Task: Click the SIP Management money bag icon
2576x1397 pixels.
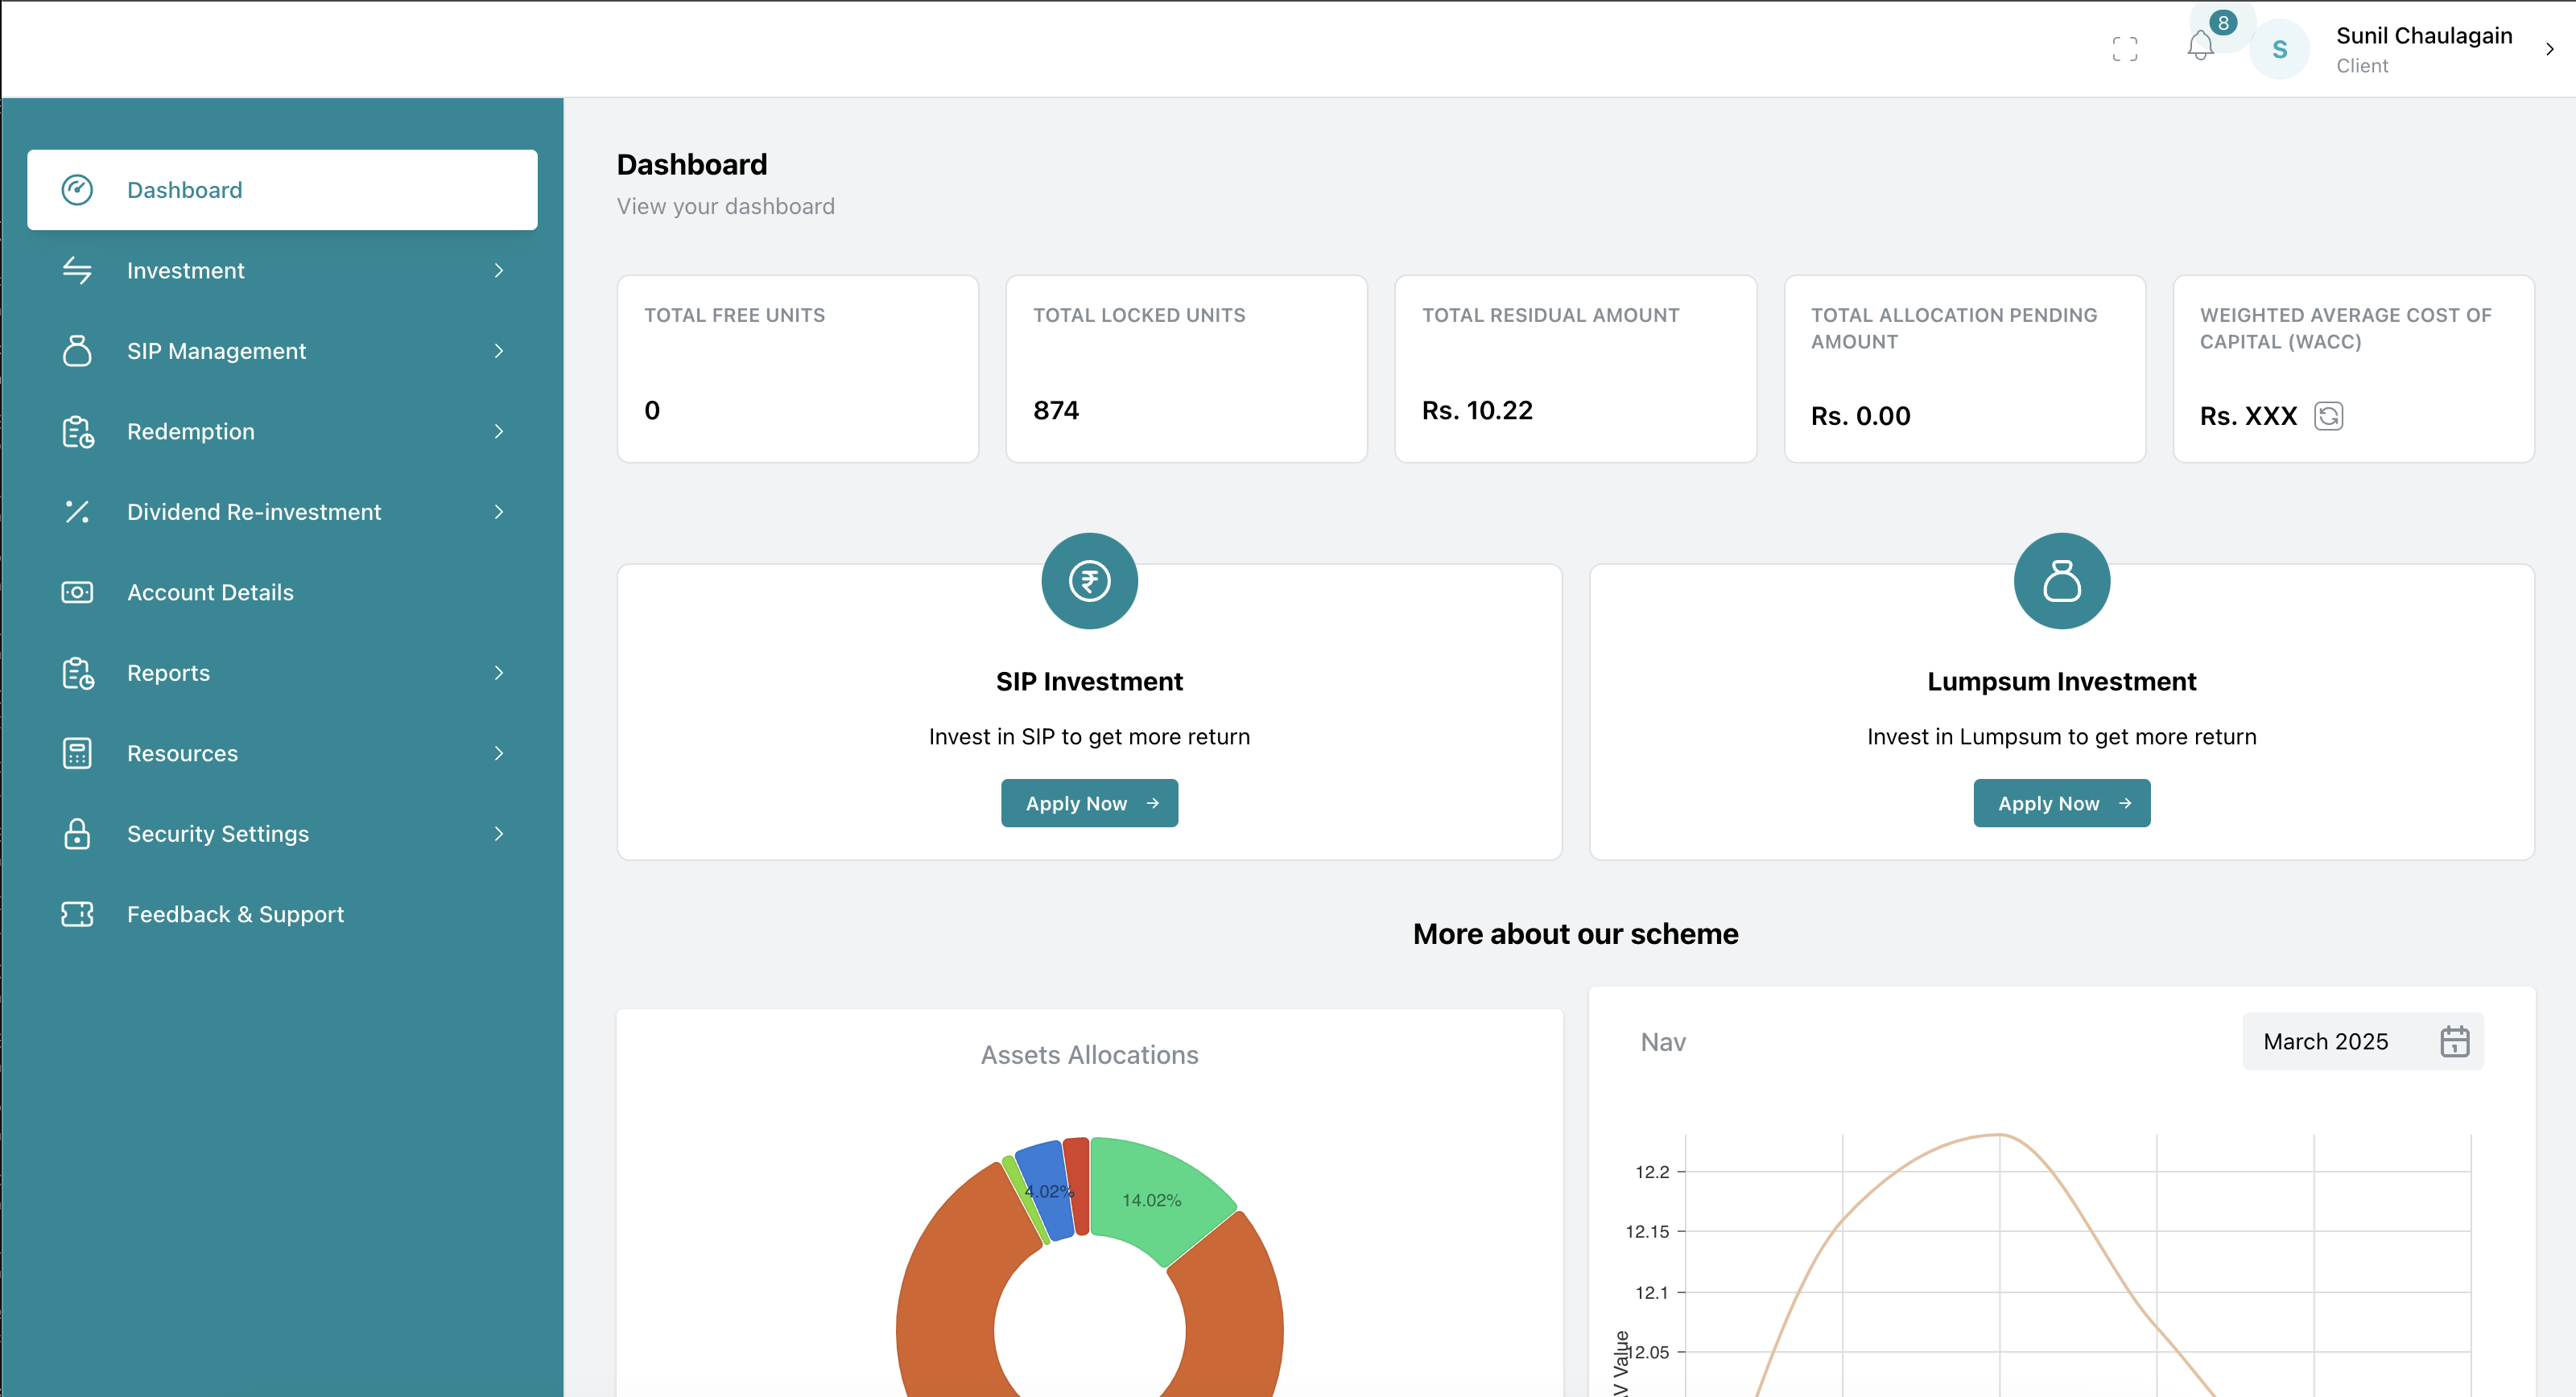Action: pyautogui.click(x=77, y=351)
